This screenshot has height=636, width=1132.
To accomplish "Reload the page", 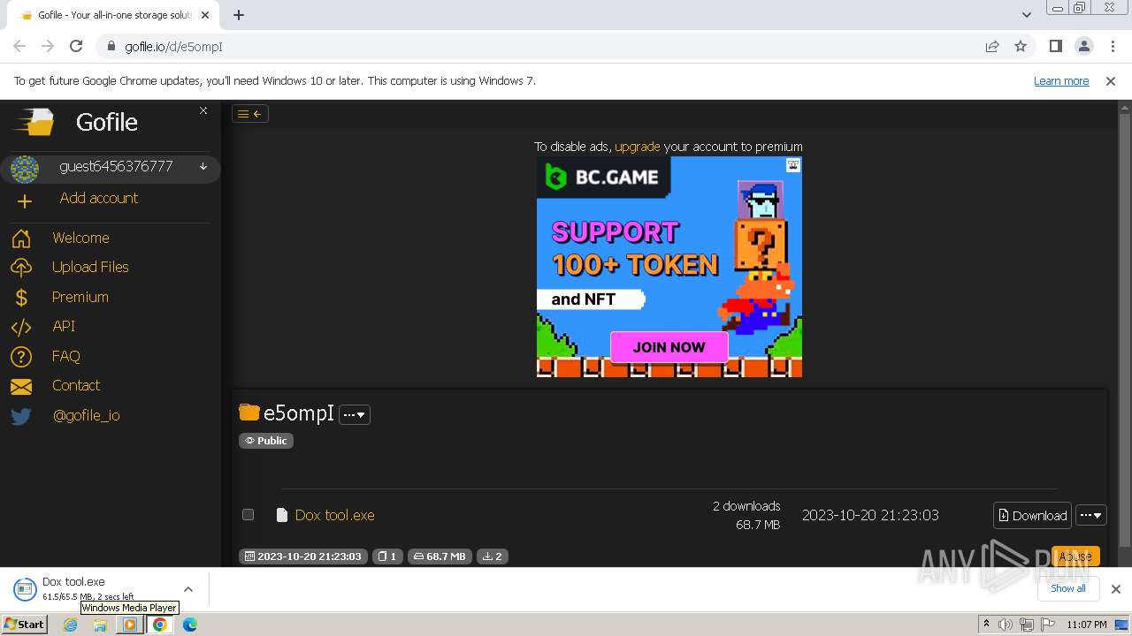I will (x=76, y=46).
